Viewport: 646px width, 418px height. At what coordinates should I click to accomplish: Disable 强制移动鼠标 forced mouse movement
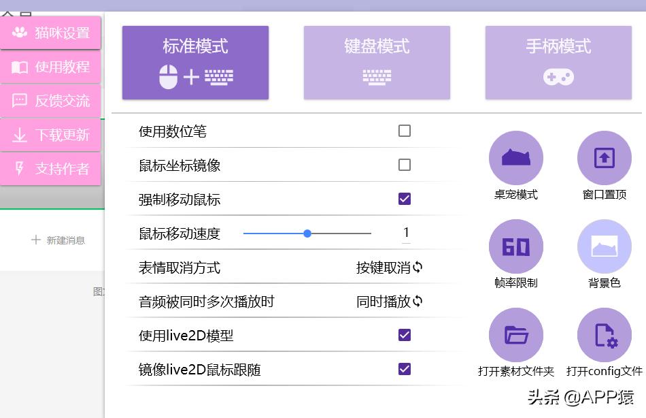point(405,198)
